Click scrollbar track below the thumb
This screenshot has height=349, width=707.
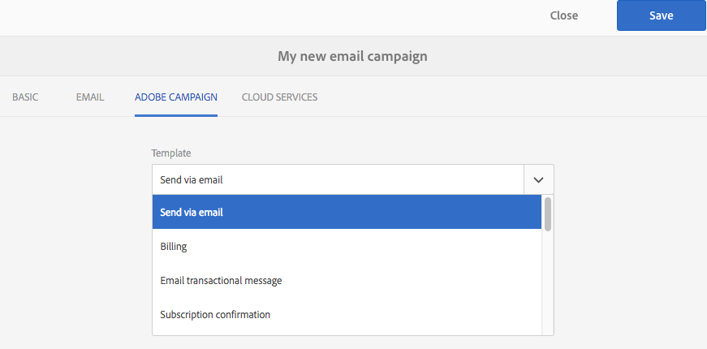click(x=548, y=284)
